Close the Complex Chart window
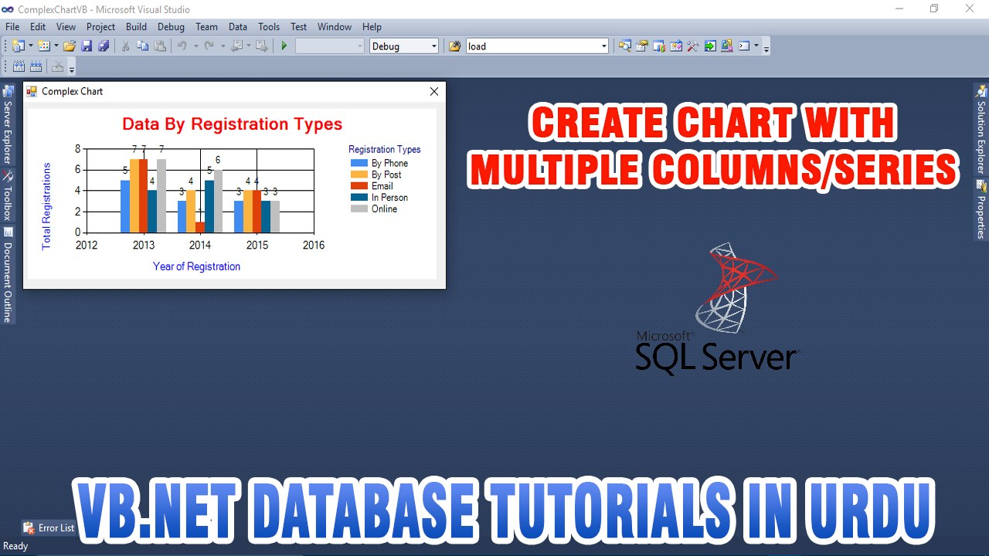 [434, 91]
